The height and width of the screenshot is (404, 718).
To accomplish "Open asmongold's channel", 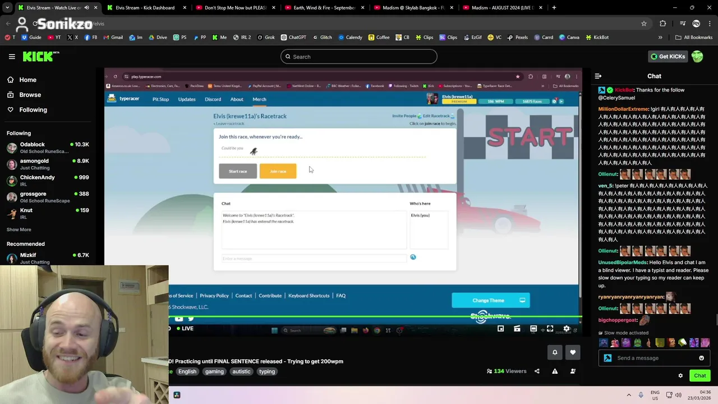I will click(48, 164).
